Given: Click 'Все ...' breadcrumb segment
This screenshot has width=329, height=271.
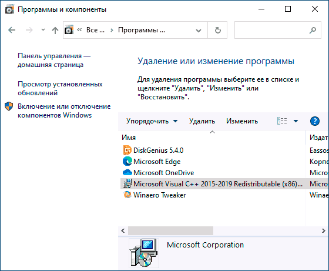Looking at the screenshot, I should pos(95,30).
